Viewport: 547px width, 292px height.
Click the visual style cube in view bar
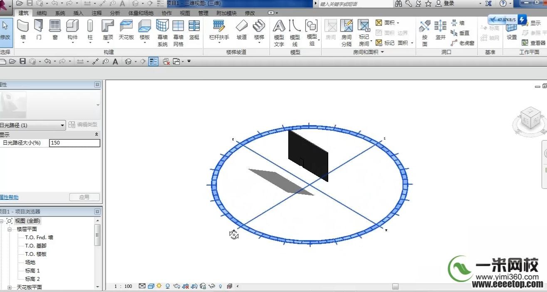[x=151, y=286]
